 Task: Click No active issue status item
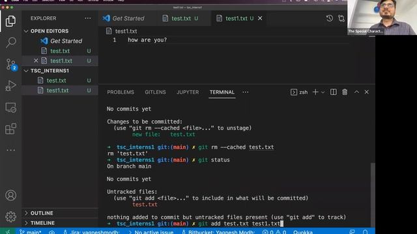pyautogui.click(x=151, y=232)
